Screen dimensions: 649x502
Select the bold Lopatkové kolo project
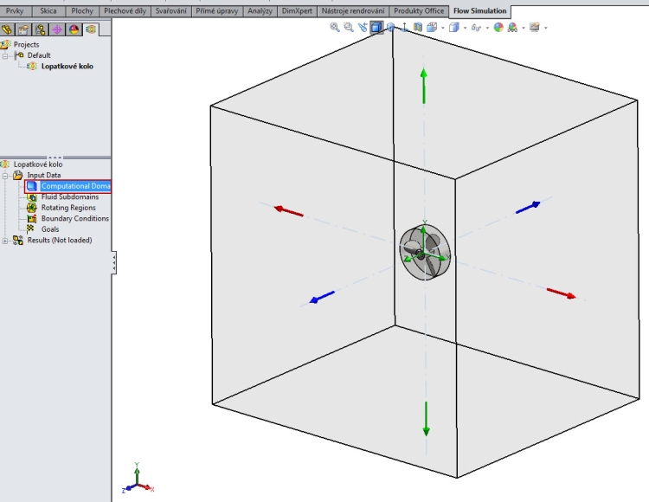click(x=67, y=67)
